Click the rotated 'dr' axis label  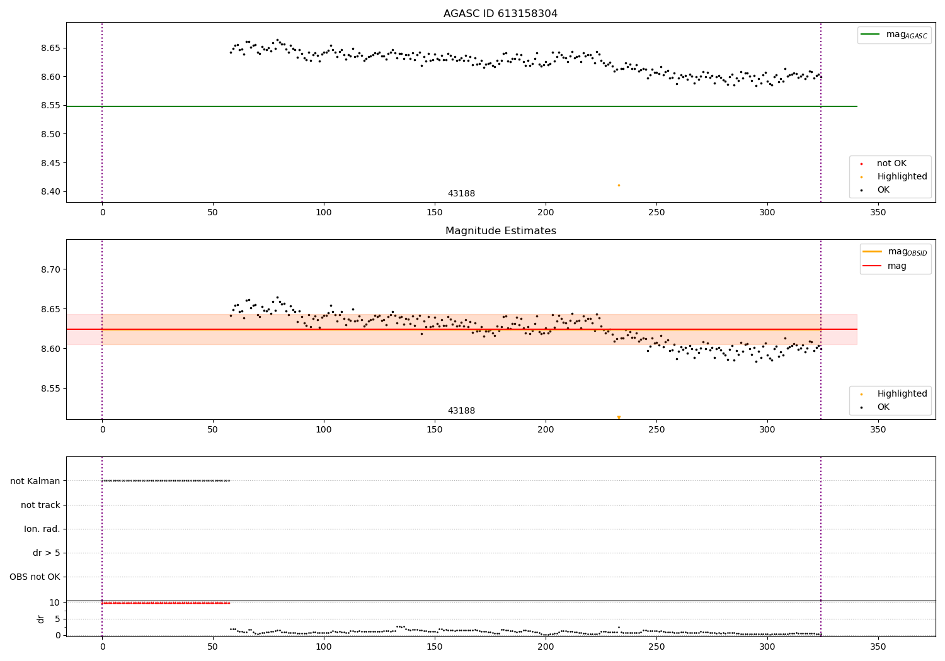tap(41, 619)
